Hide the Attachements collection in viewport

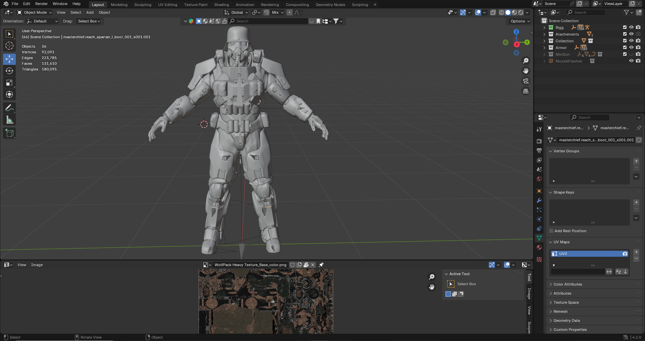(x=632, y=34)
